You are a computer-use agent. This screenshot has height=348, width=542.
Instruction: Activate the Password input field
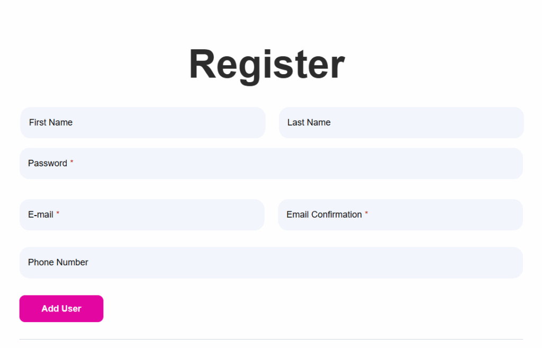click(271, 163)
